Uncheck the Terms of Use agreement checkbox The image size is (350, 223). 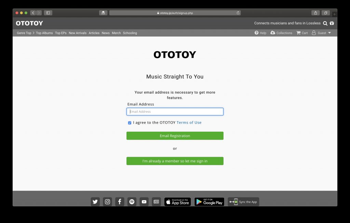point(130,123)
